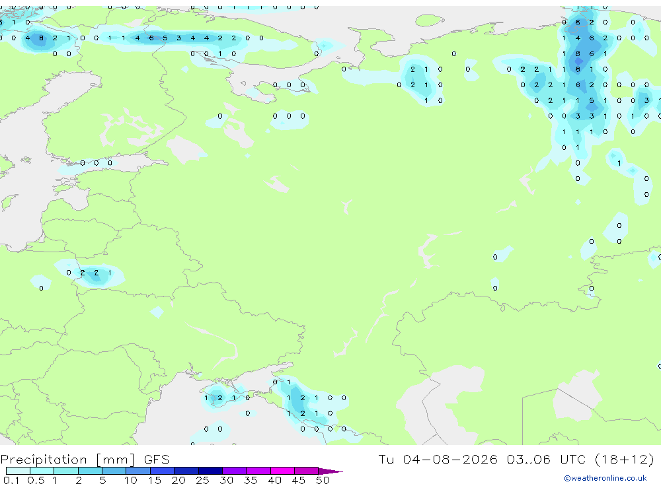
Task: Select the 35–40 mm magenta legend swatch
Action: click(x=258, y=471)
